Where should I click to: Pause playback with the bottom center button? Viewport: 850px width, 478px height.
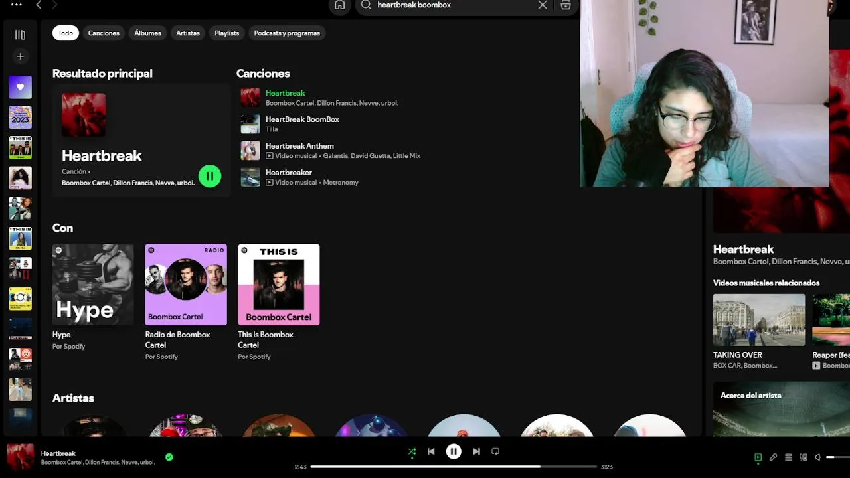(x=454, y=451)
